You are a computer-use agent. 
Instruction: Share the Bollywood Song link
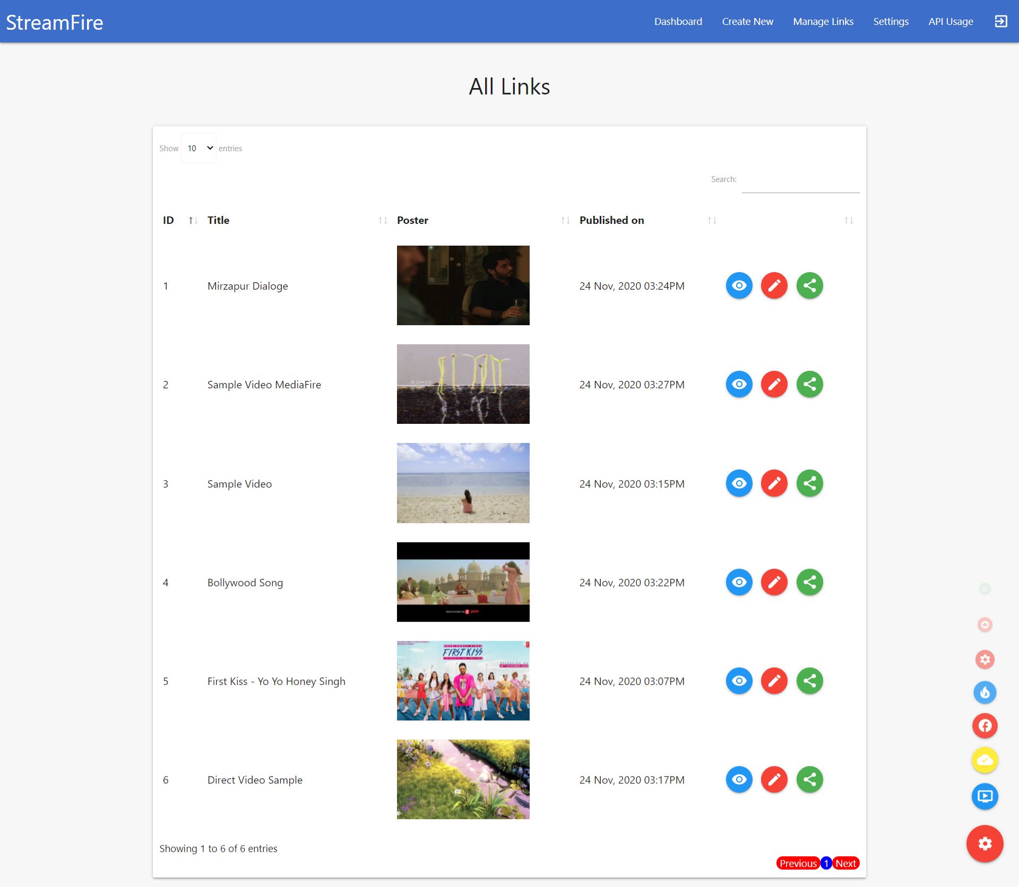click(810, 582)
